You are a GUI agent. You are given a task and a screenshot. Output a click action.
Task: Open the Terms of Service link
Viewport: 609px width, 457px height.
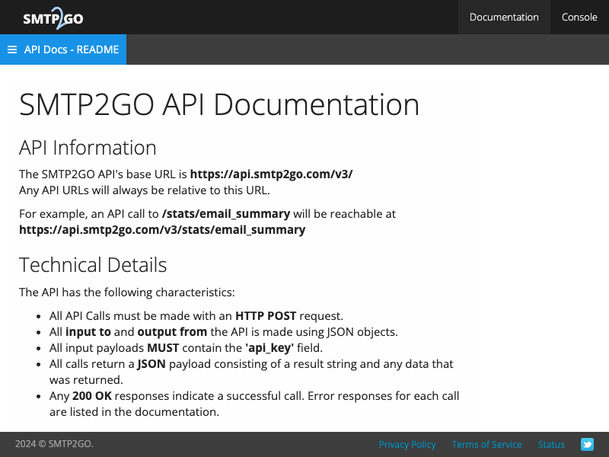click(486, 444)
